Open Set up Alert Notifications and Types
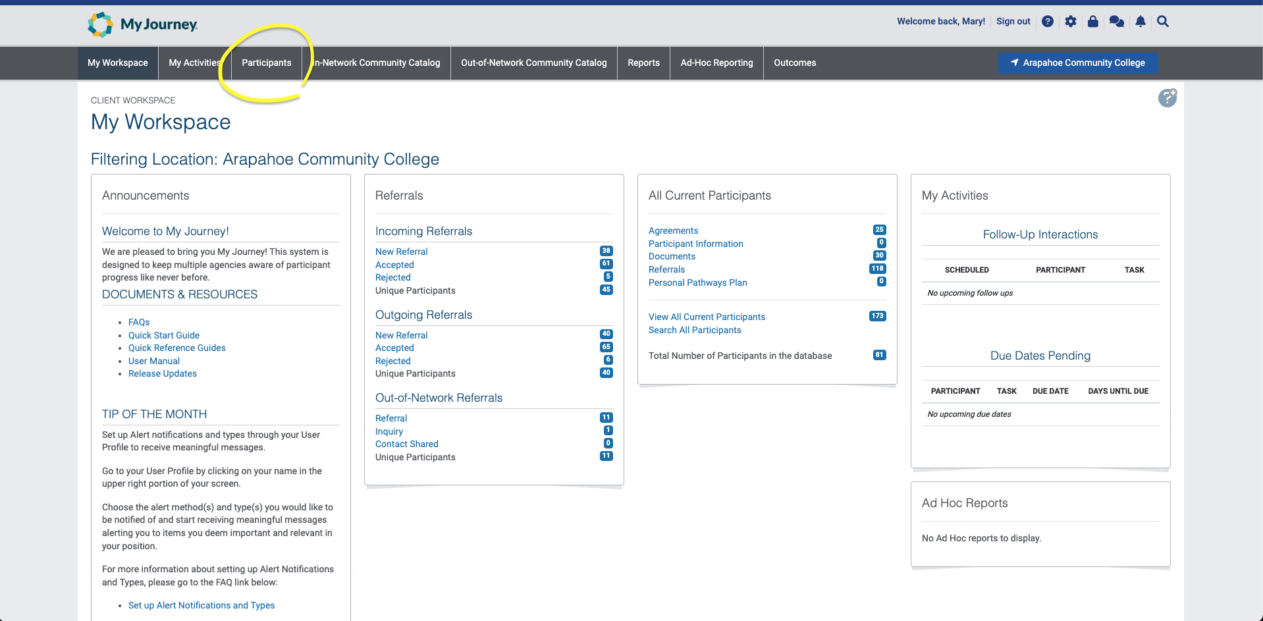 [x=202, y=605]
